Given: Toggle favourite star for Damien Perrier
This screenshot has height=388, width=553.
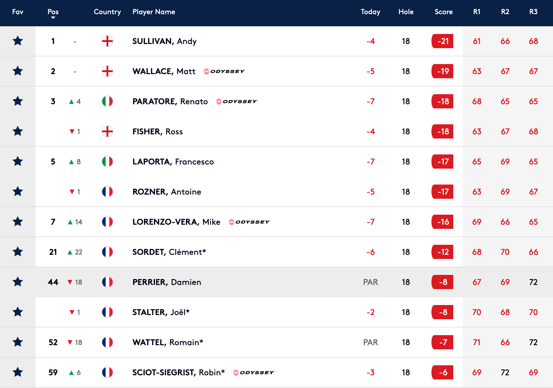Looking at the screenshot, I should coord(18,282).
